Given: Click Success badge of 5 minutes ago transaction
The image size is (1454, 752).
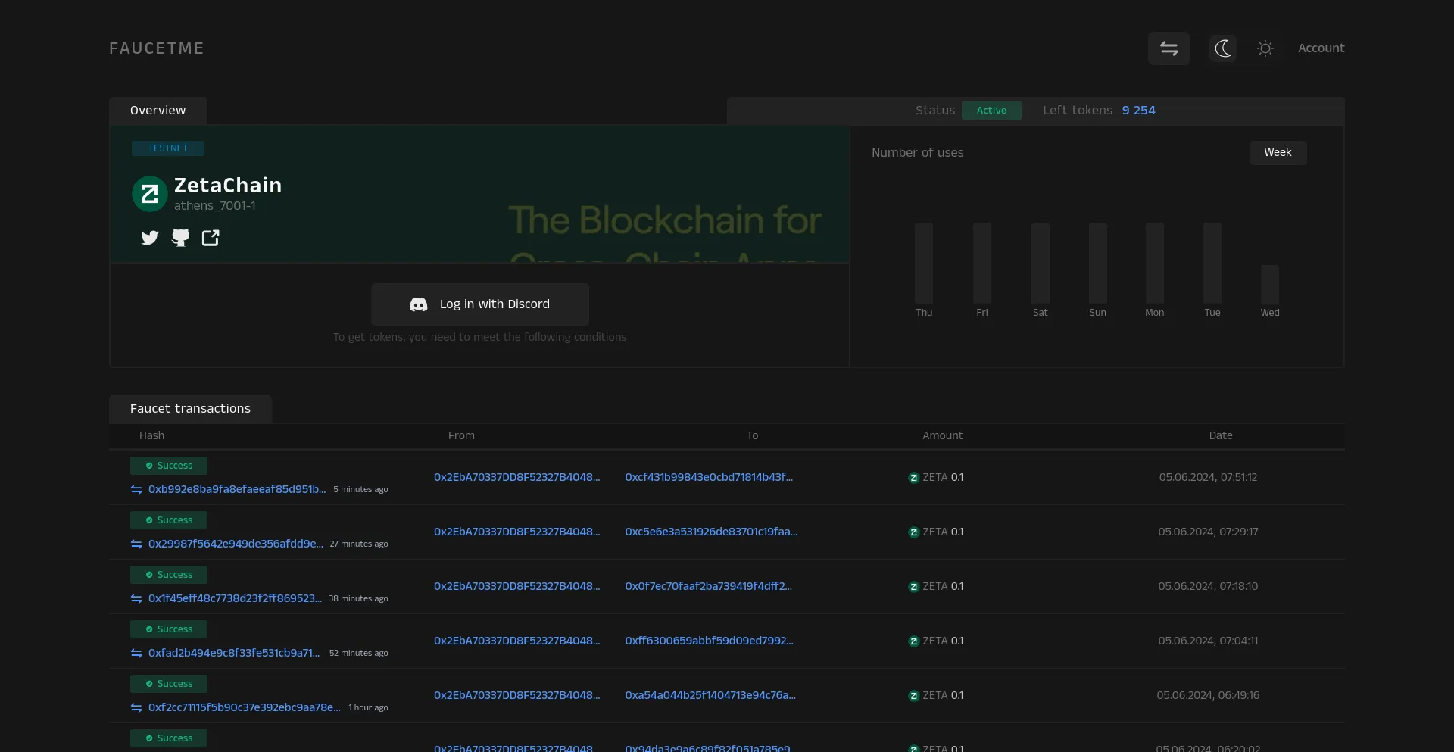Looking at the screenshot, I should pos(169,466).
